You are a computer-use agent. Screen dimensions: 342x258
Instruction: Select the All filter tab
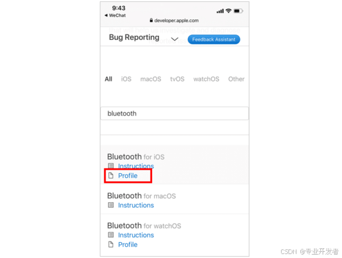point(108,79)
